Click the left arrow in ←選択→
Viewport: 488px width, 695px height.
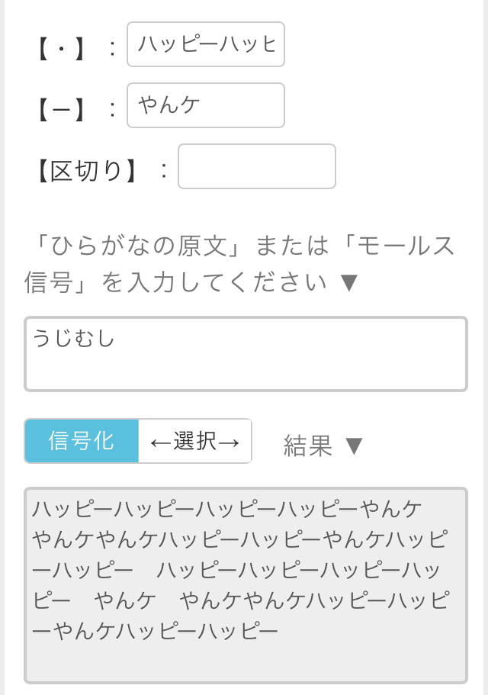[x=160, y=441]
